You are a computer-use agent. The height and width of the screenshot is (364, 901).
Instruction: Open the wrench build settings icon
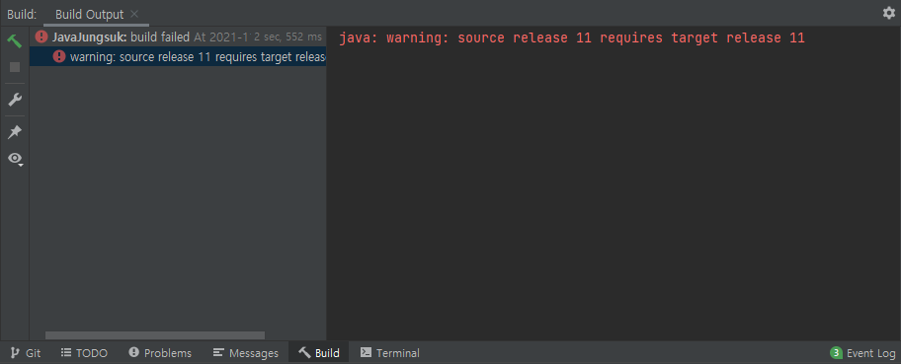(15, 100)
